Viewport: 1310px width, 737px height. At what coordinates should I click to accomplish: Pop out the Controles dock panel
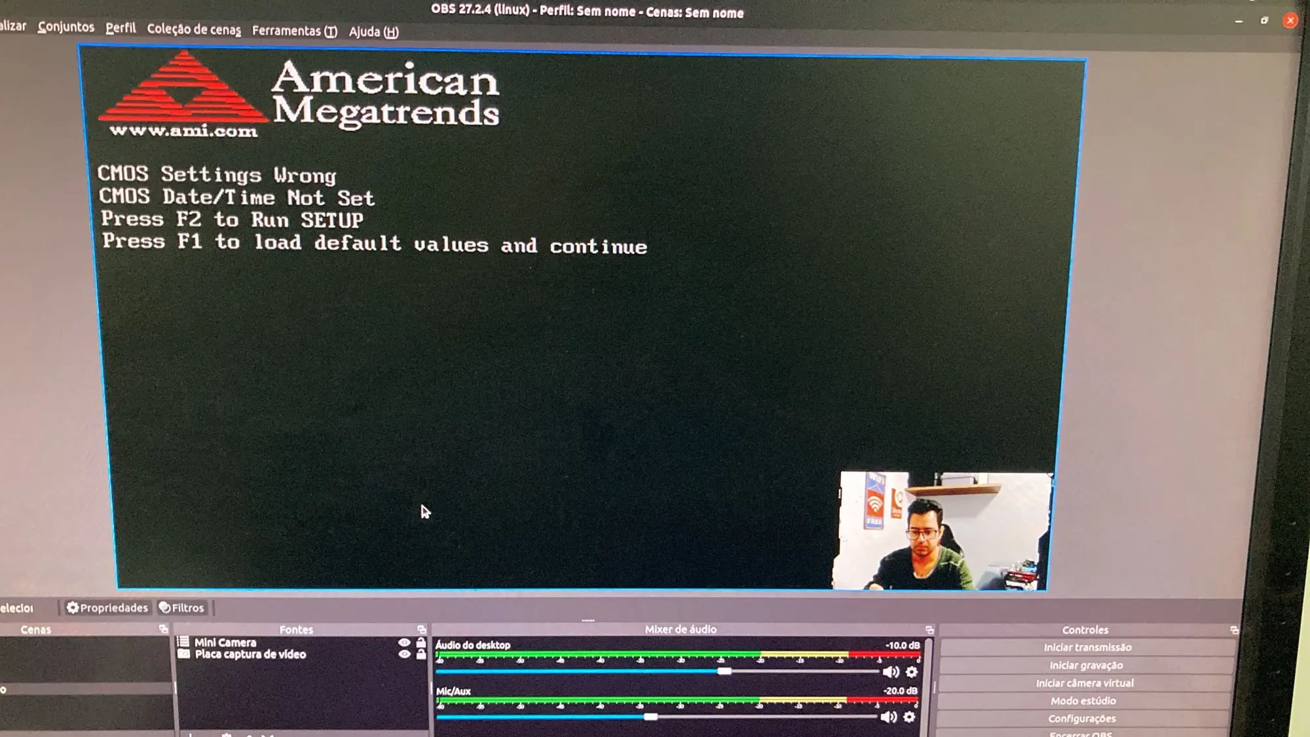tap(1234, 630)
